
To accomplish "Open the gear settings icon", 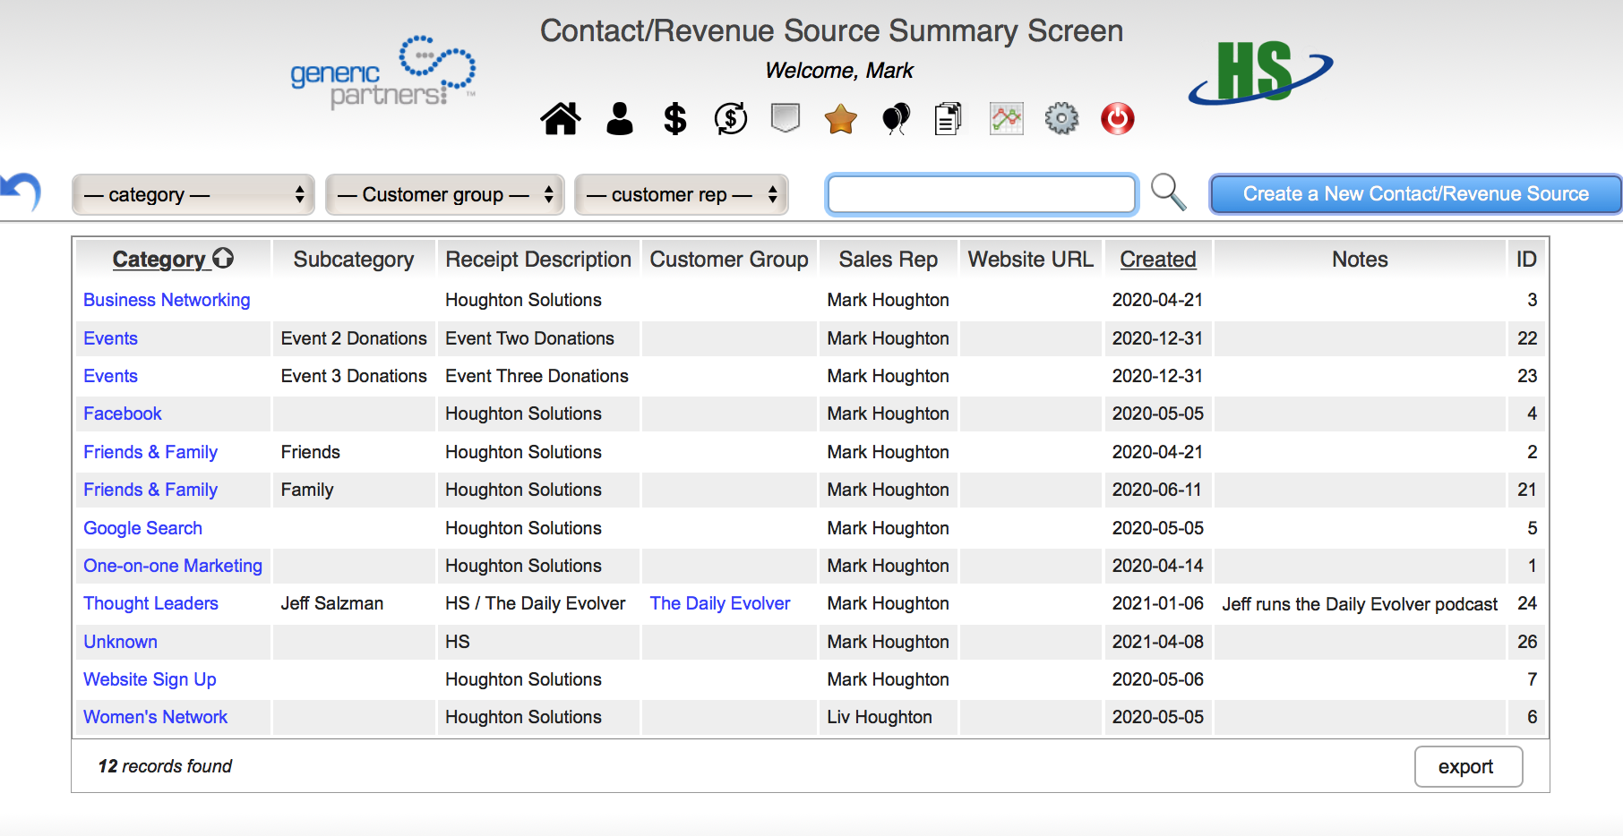I will click(x=1061, y=118).
